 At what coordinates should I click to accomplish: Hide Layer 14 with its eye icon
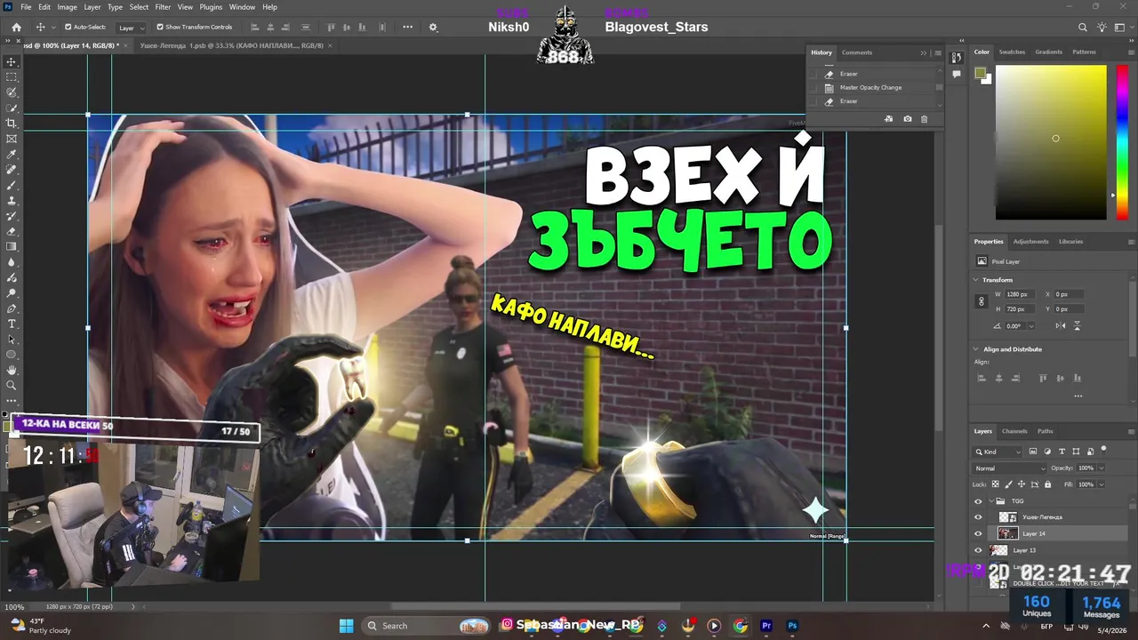[978, 533]
